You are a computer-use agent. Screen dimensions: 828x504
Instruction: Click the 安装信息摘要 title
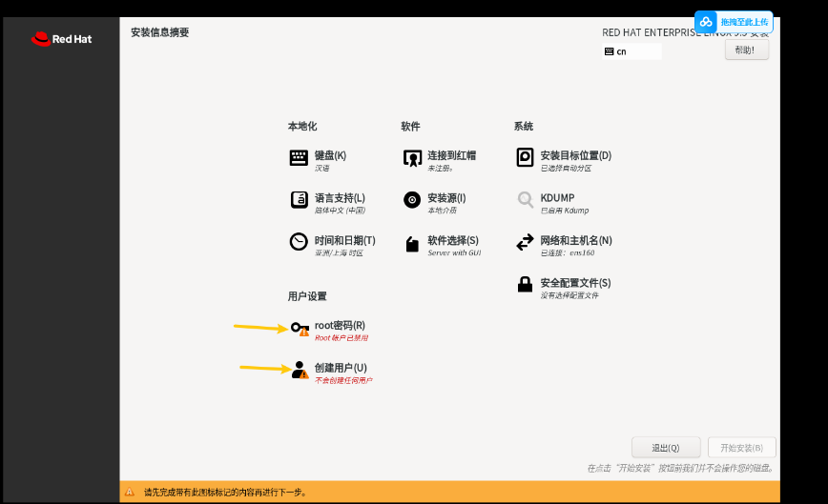coord(160,32)
